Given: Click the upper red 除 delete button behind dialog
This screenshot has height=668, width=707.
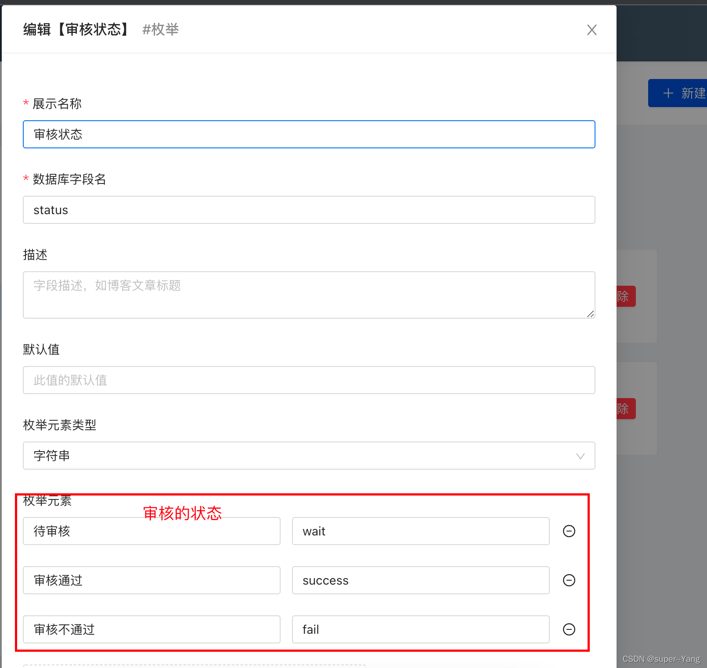Looking at the screenshot, I should click(x=626, y=296).
